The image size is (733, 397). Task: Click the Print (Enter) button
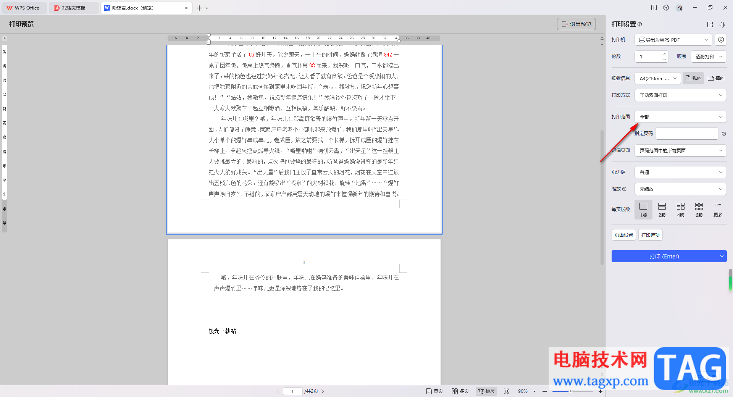coord(664,257)
